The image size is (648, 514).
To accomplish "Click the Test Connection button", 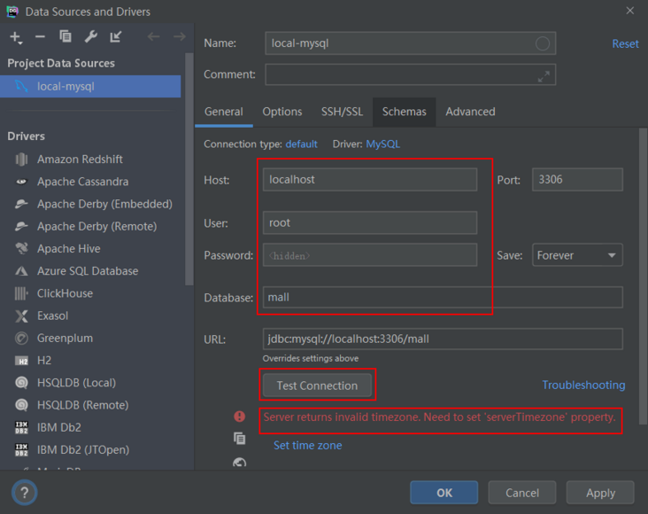I will (317, 385).
